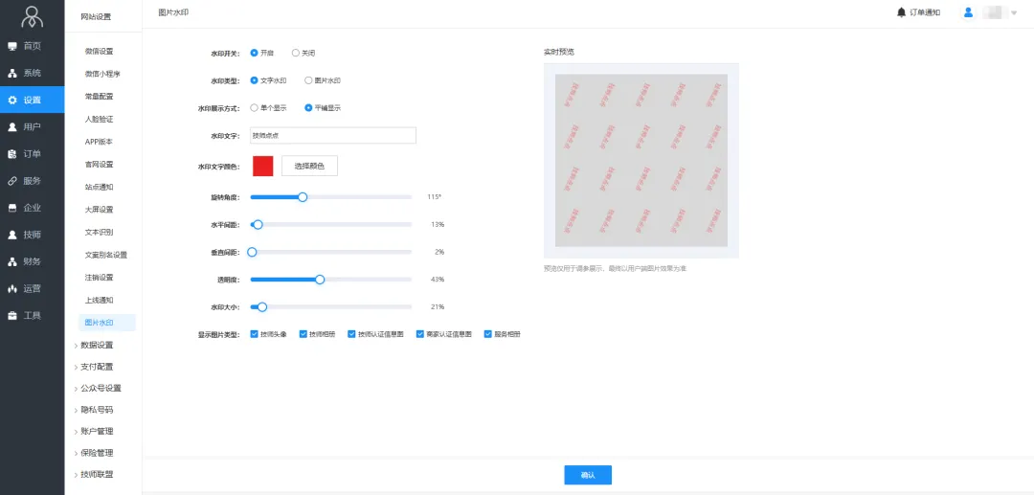This screenshot has width=1034, height=495.
Task: Select the 关闭 watermark switch option
Action: point(296,53)
